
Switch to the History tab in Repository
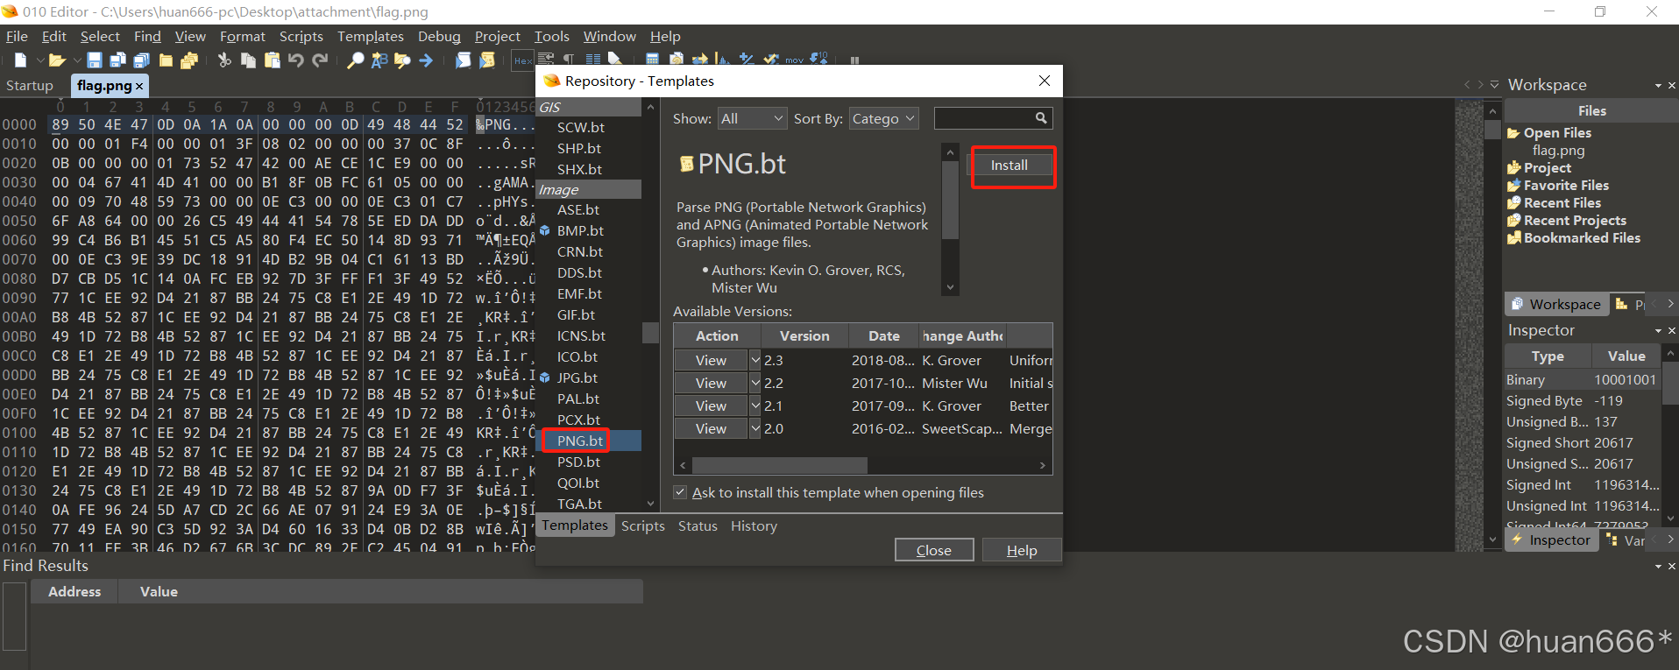[x=754, y=525]
